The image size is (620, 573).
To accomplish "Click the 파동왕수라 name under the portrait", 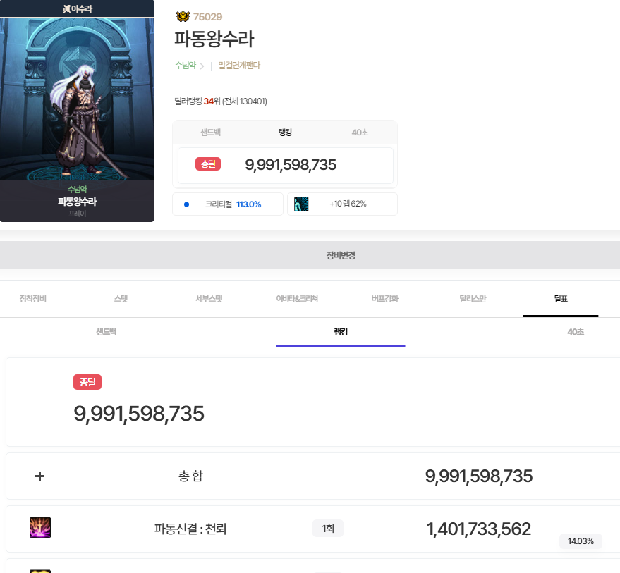I will [x=77, y=202].
